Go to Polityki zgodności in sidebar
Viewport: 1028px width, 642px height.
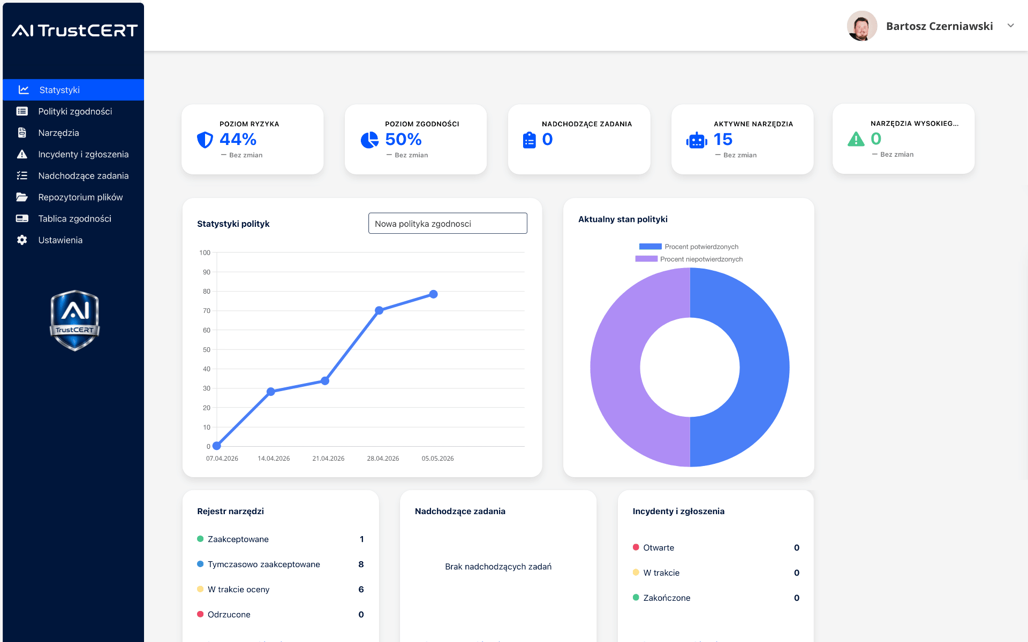(73, 111)
